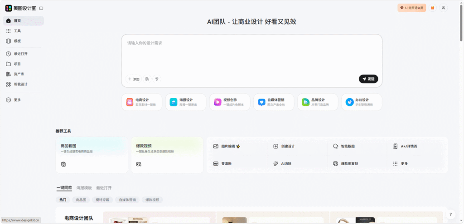Click the 电商设计团队 heading text
Viewport: 464px width, 224px height.
(79, 218)
